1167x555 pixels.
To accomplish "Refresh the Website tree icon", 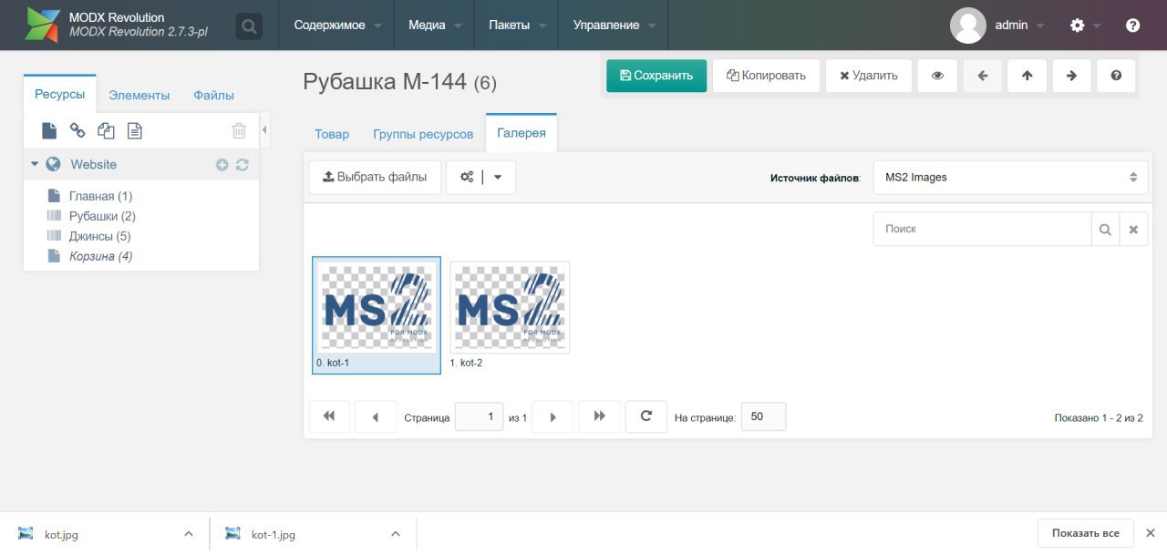I will [242, 165].
